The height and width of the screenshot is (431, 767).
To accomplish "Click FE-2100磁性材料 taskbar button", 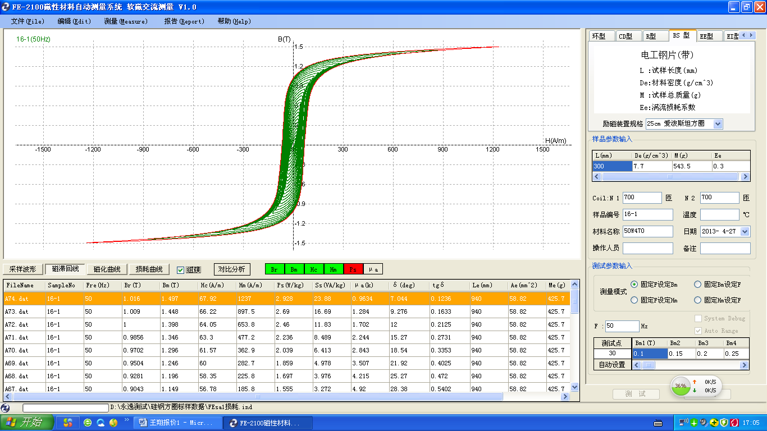I will pyautogui.click(x=267, y=423).
